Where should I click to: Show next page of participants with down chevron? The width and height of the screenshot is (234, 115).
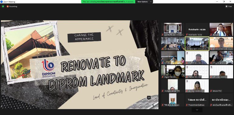point(197,110)
